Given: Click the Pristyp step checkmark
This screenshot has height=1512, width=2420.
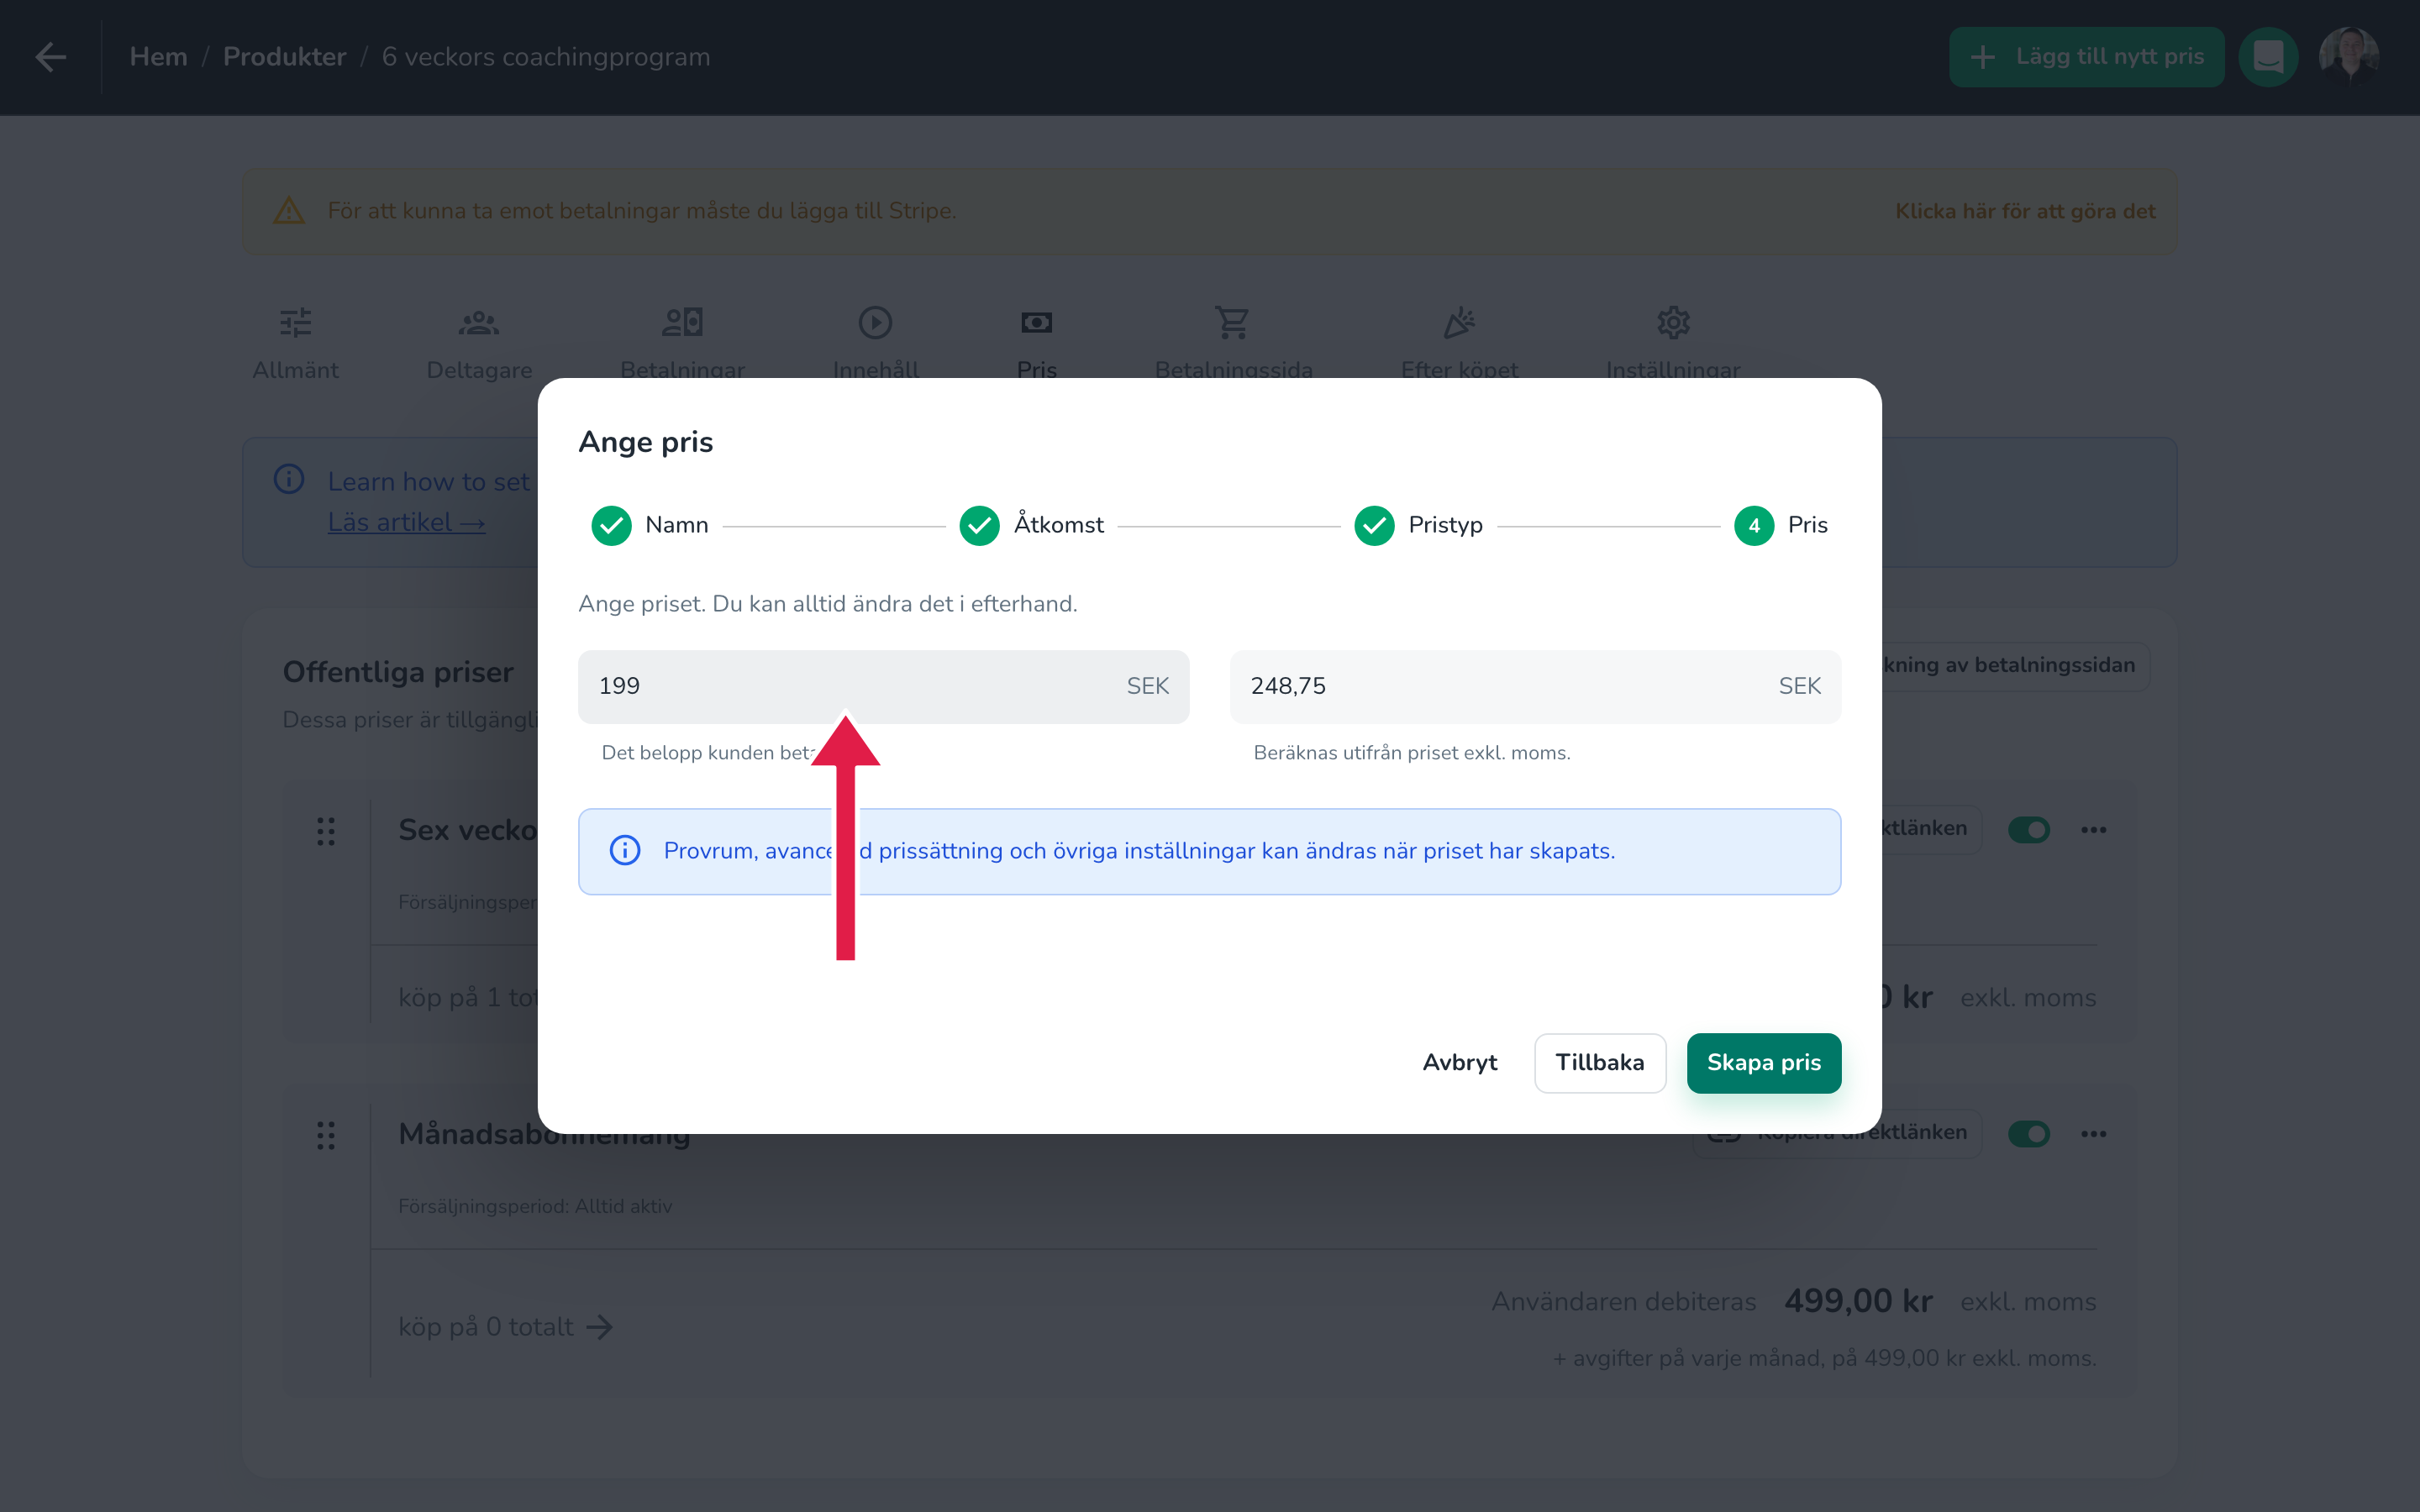Looking at the screenshot, I should click(1374, 526).
